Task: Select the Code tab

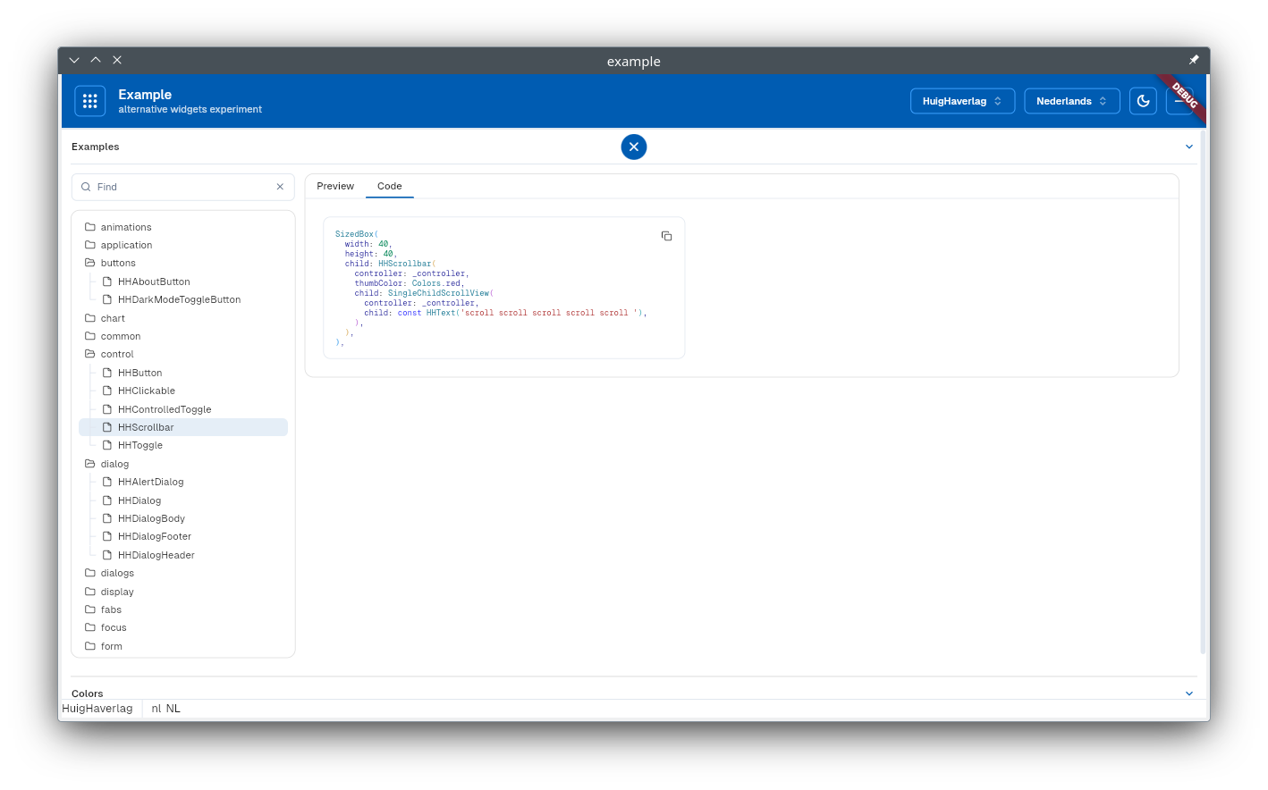Action: click(x=389, y=186)
